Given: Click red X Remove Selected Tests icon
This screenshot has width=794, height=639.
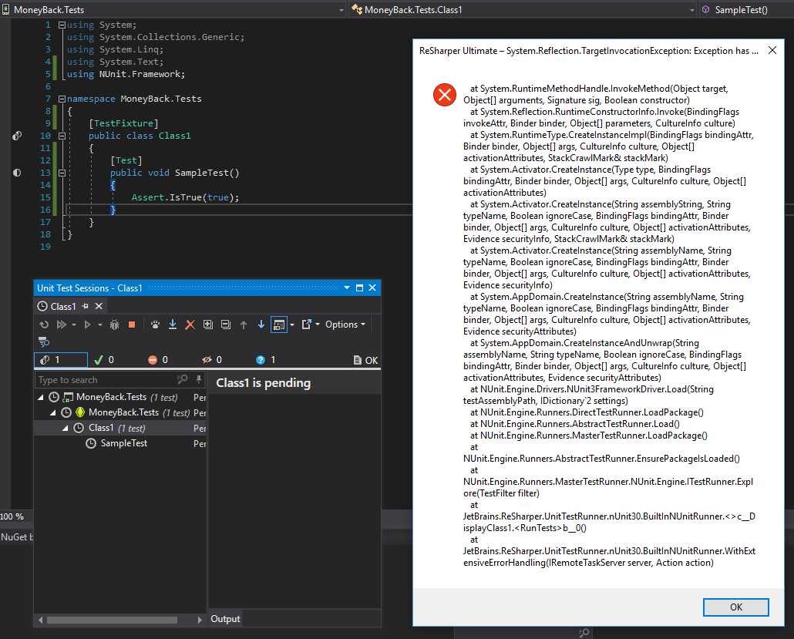Looking at the screenshot, I should pos(190,325).
